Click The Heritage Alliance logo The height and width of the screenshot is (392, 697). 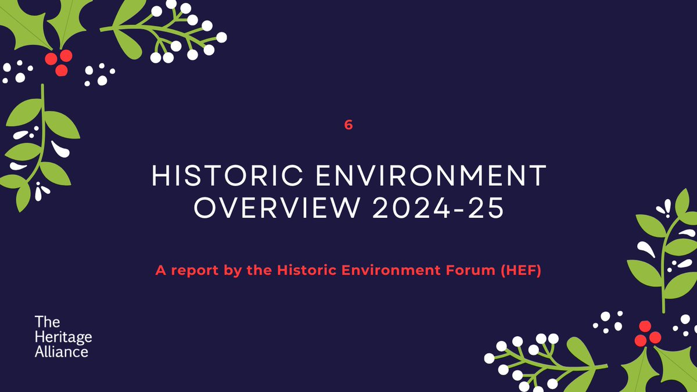(x=63, y=336)
